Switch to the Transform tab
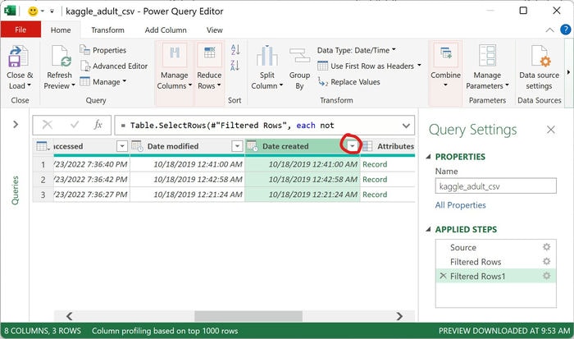 (107, 30)
